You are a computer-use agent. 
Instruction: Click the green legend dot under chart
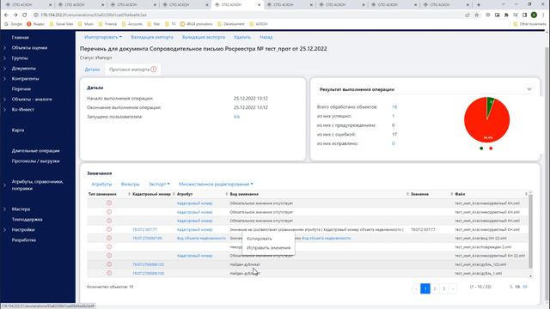(x=481, y=148)
